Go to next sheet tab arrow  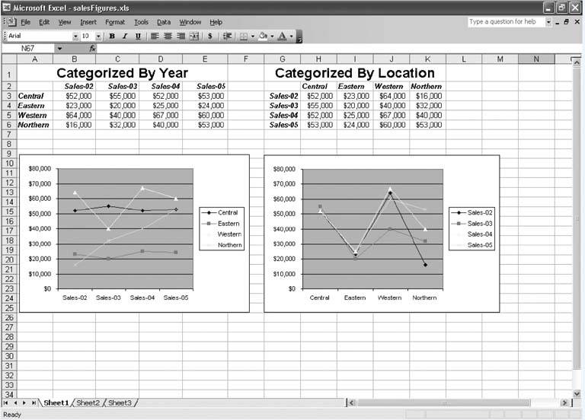(24, 402)
